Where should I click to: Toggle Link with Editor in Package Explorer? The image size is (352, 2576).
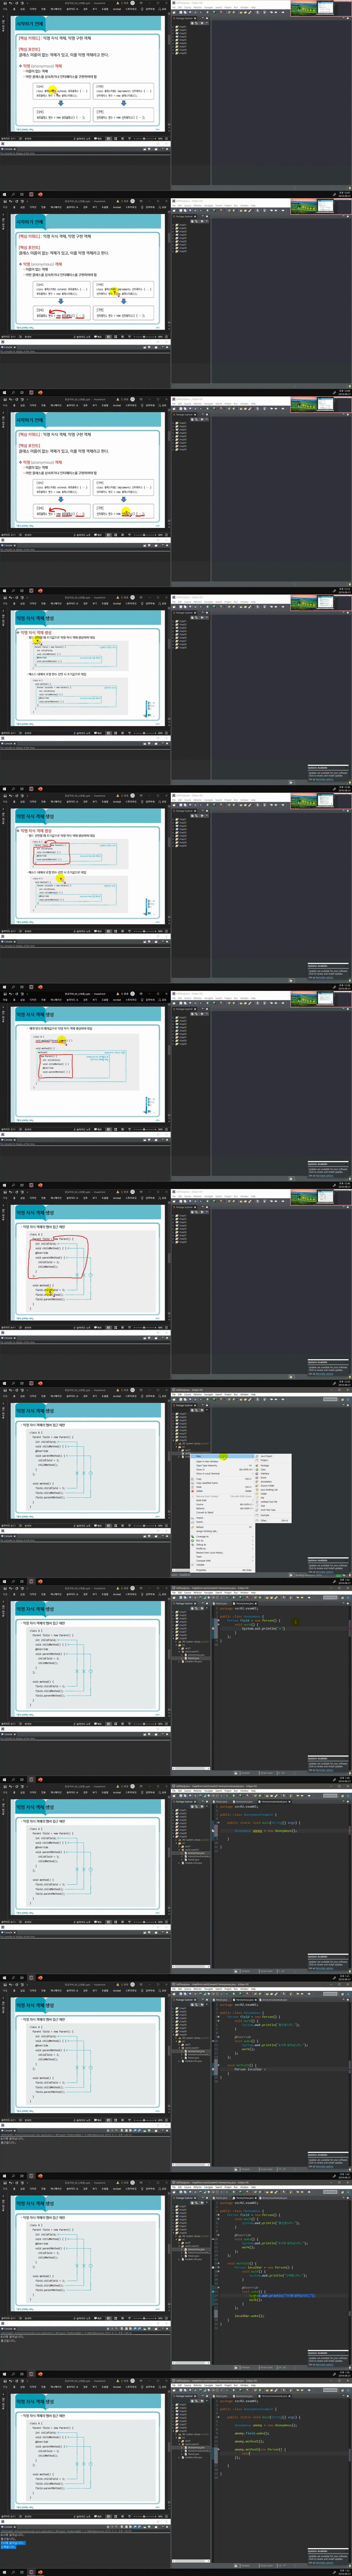coord(198,1411)
